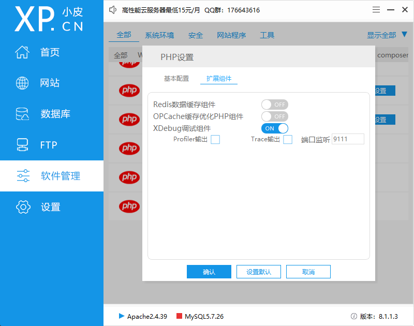Click the home icon in sidebar
Screen dimensions: 414x326
pyautogui.click(x=22, y=52)
